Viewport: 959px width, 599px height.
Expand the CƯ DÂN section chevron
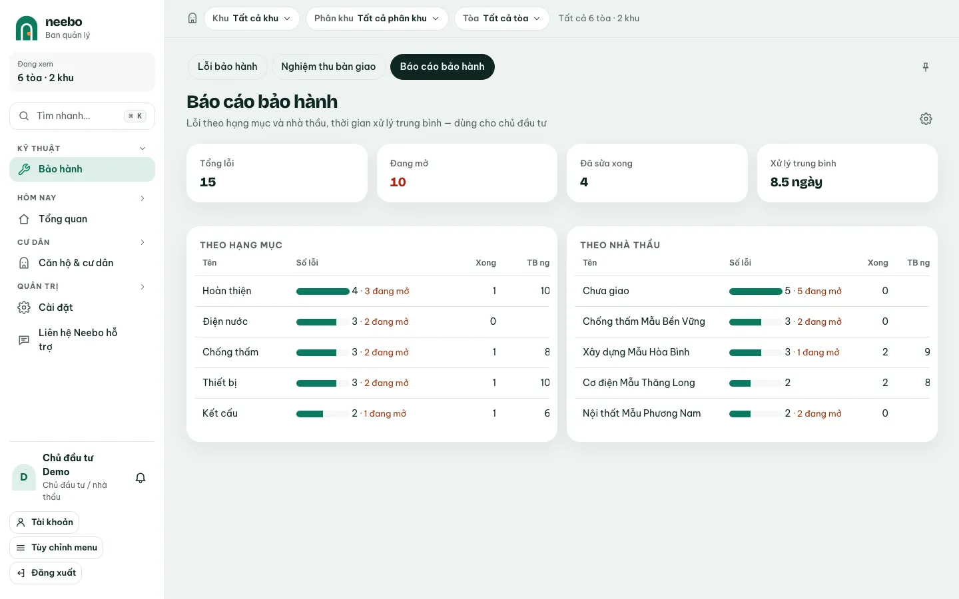(143, 242)
